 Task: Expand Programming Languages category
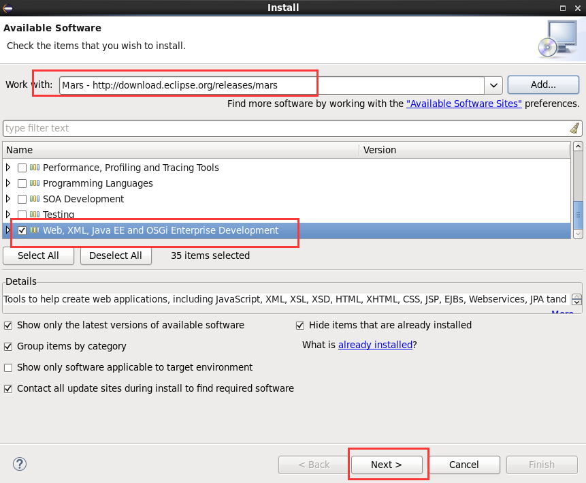[x=8, y=183]
